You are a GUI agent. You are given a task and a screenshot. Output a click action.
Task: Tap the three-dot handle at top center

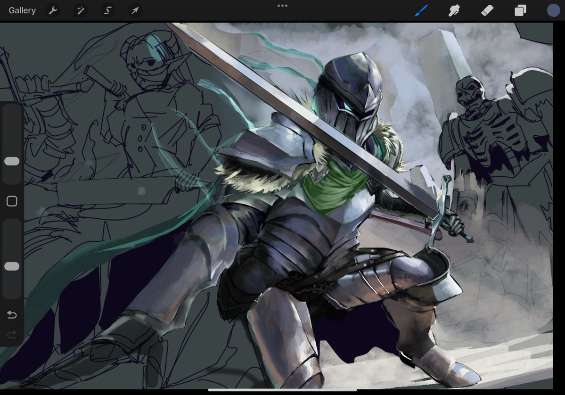(x=283, y=6)
